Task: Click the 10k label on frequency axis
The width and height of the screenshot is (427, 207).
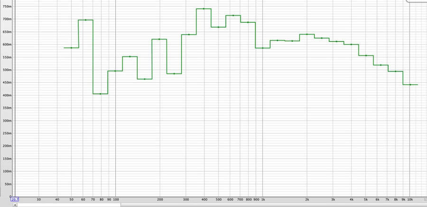Action: tap(410, 200)
